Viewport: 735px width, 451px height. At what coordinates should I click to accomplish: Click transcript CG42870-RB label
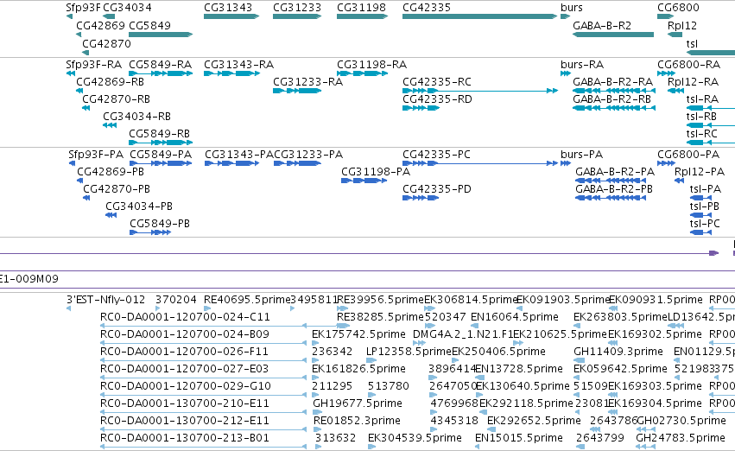(x=117, y=98)
